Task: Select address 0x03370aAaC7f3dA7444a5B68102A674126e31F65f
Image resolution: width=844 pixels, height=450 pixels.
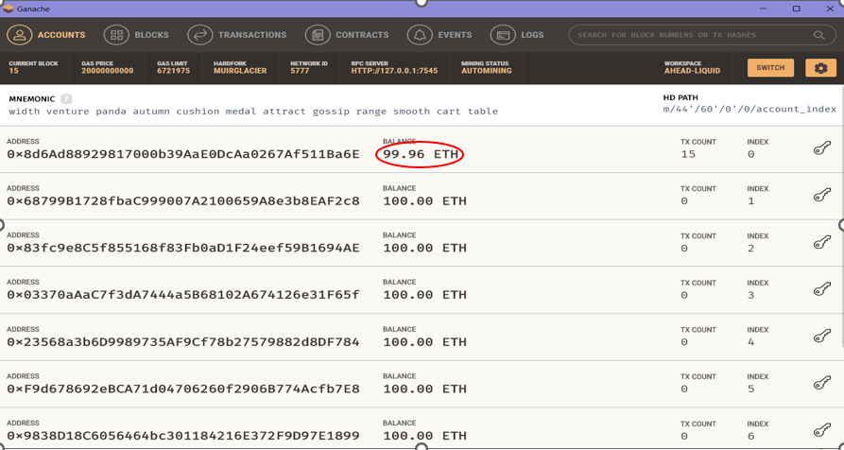Action: [183, 295]
